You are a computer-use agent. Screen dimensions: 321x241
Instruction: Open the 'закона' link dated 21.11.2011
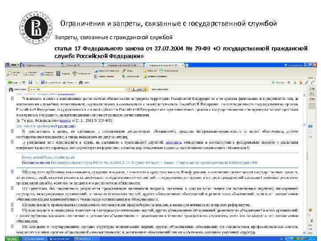(x=65, y=120)
